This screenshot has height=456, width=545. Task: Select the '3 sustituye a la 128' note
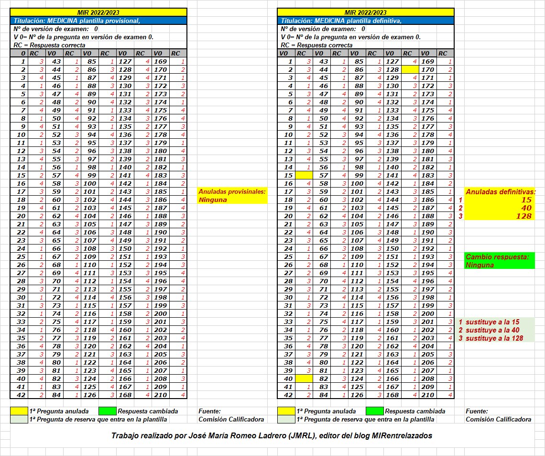click(x=491, y=338)
